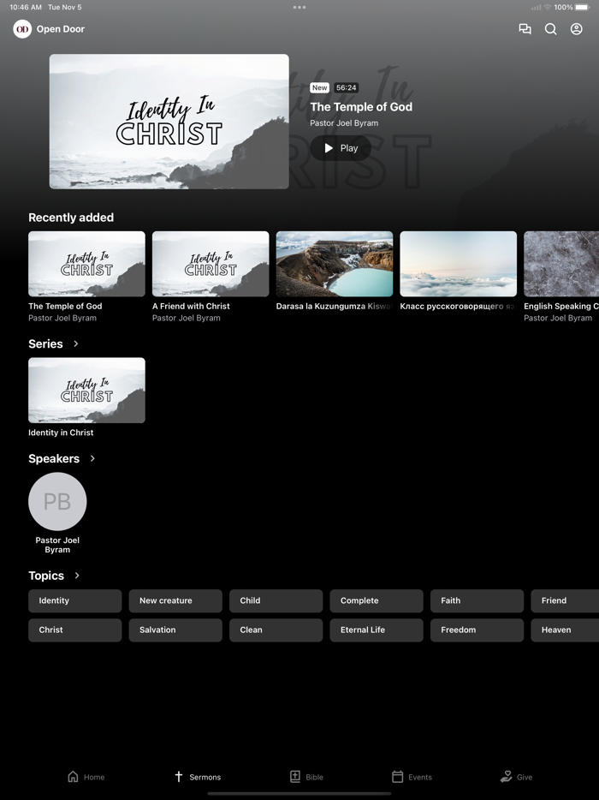This screenshot has height=800, width=599.
Task: Tap the Open Door OD logo
Action: [x=22, y=29]
